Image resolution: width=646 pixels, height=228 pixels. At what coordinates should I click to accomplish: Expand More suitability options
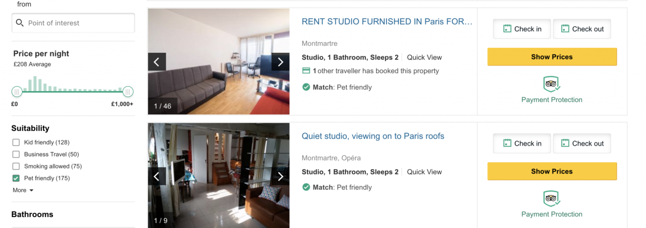[23, 190]
